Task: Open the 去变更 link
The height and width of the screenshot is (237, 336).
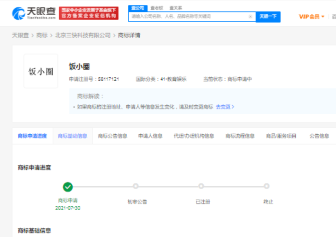Action: tap(225, 107)
